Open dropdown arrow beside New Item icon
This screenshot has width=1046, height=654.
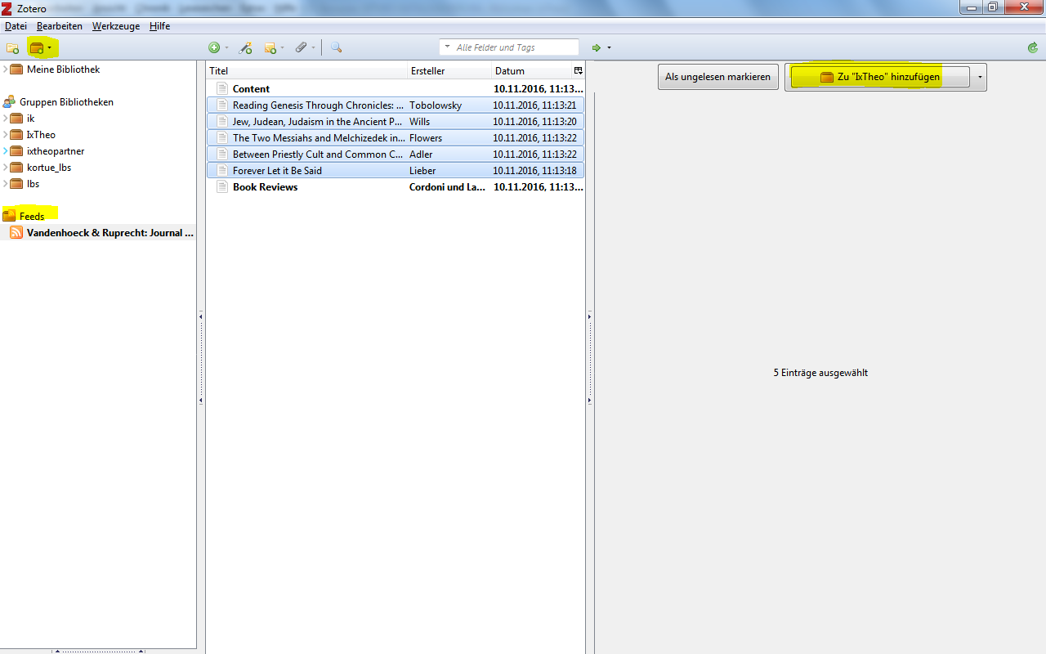pos(226,48)
